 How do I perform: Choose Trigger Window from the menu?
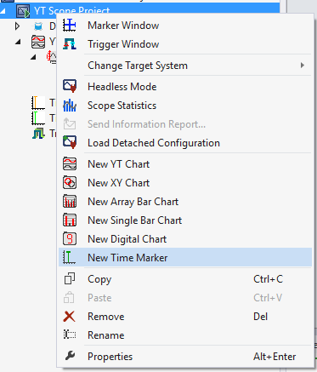tap(185, 44)
